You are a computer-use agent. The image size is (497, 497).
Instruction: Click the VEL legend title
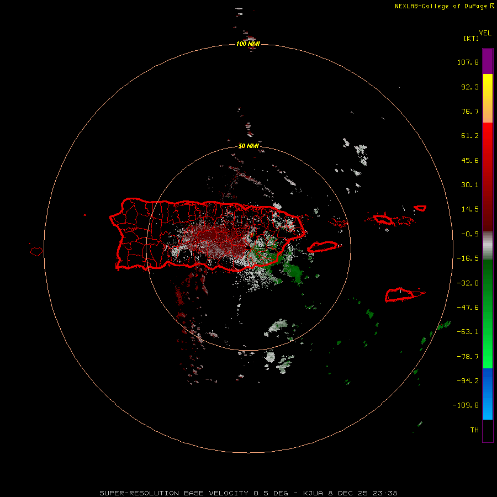coord(485,33)
